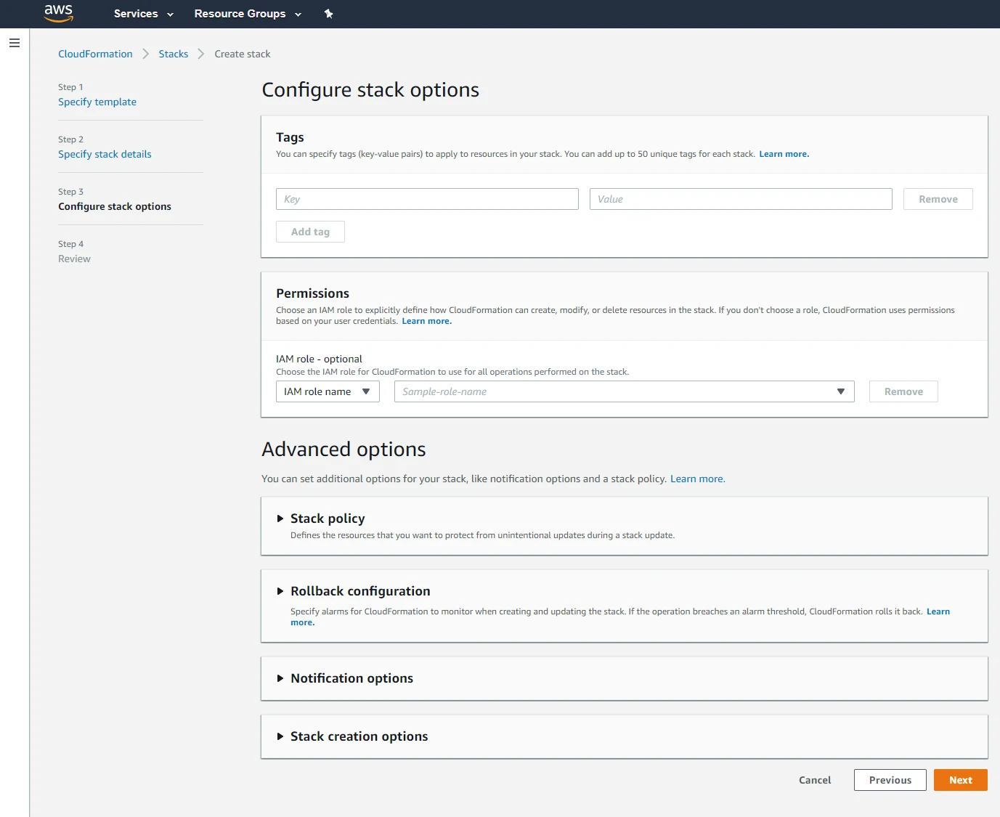The width and height of the screenshot is (1000, 817).
Task: Click the pin shortcut icon in header
Action: (x=328, y=14)
